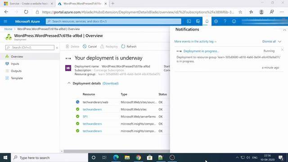Screen dimensions: 288x162
Task: Go to Home in the breadcrumb
Action: 8,29
